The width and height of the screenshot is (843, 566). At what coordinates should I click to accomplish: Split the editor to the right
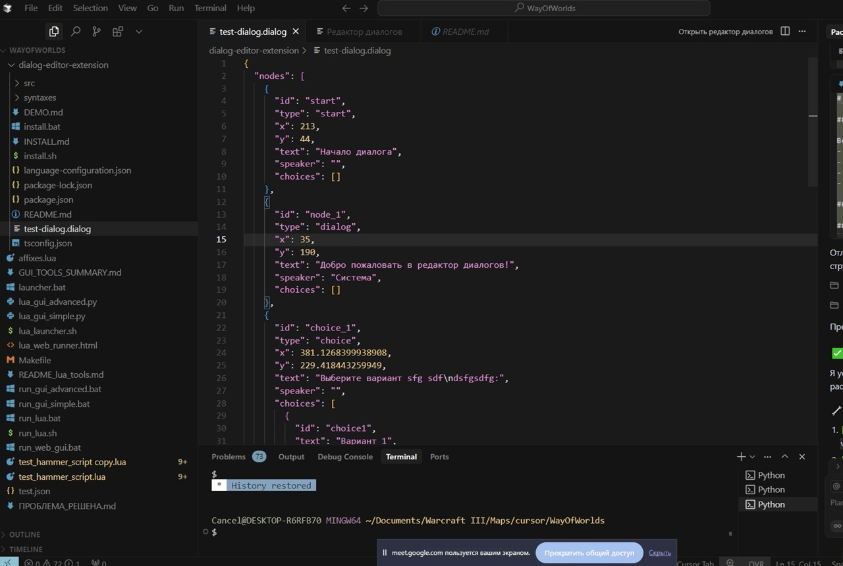tap(785, 32)
